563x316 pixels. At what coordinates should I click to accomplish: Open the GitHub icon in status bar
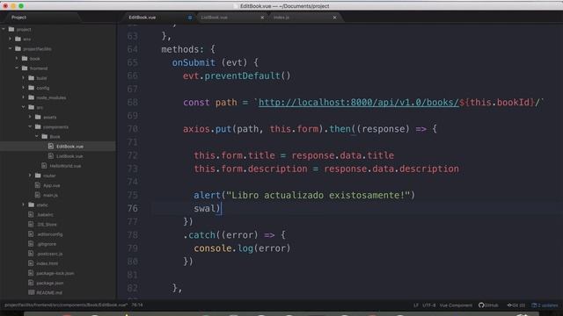[481, 305]
